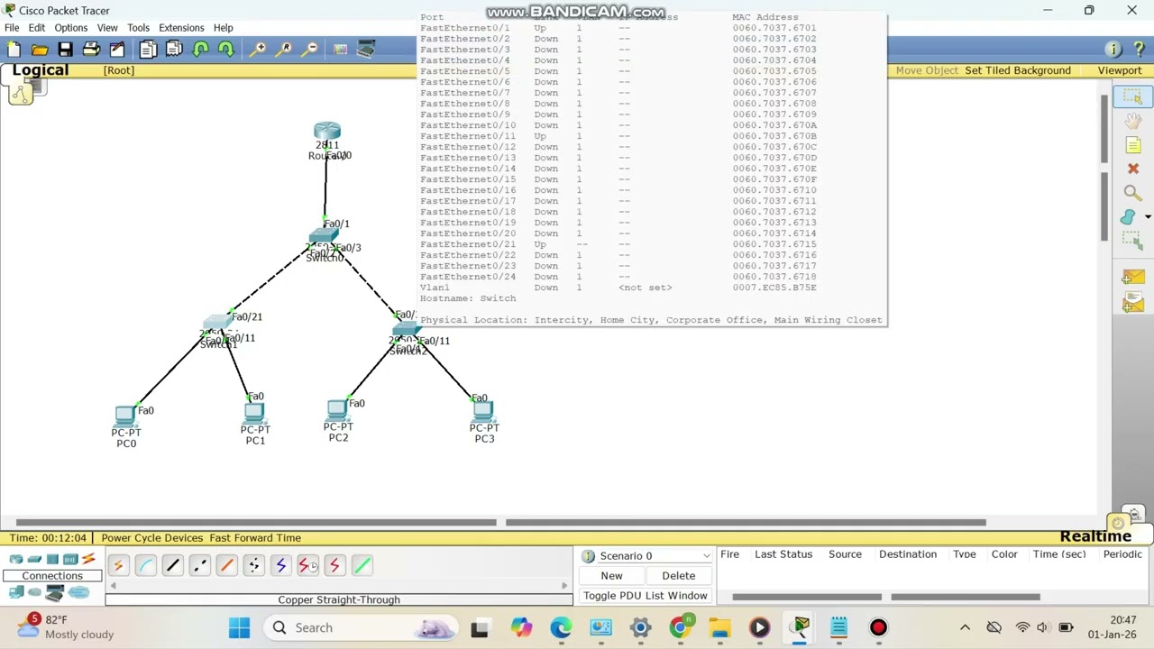Open the Scenario 0 dropdown
The image size is (1154, 649).
[647, 556]
